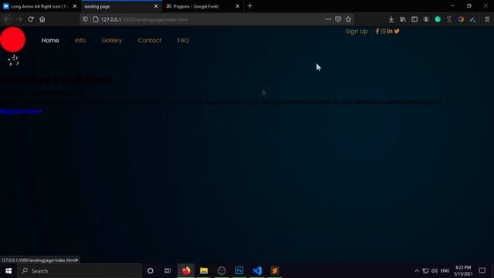Open the Instagram social icon
Viewport: 494px width, 278px height.
click(x=383, y=31)
